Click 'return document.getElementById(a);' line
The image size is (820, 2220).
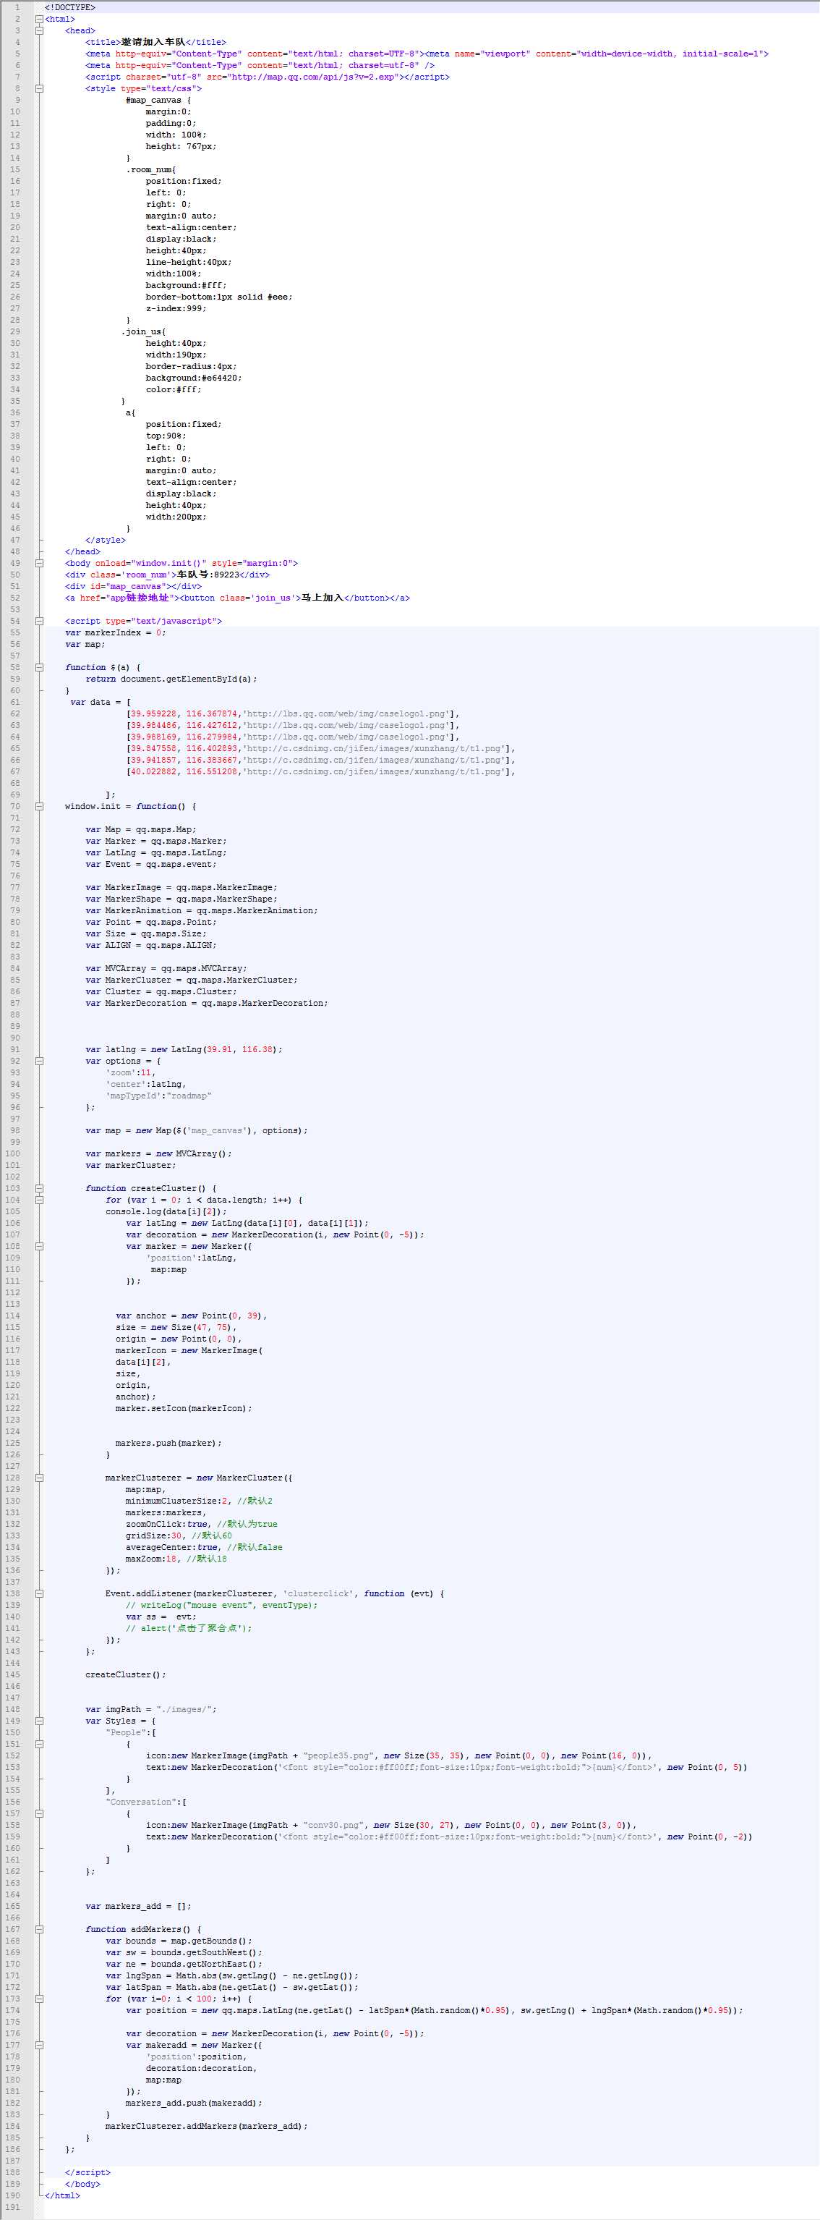pyautogui.click(x=171, y=679)
